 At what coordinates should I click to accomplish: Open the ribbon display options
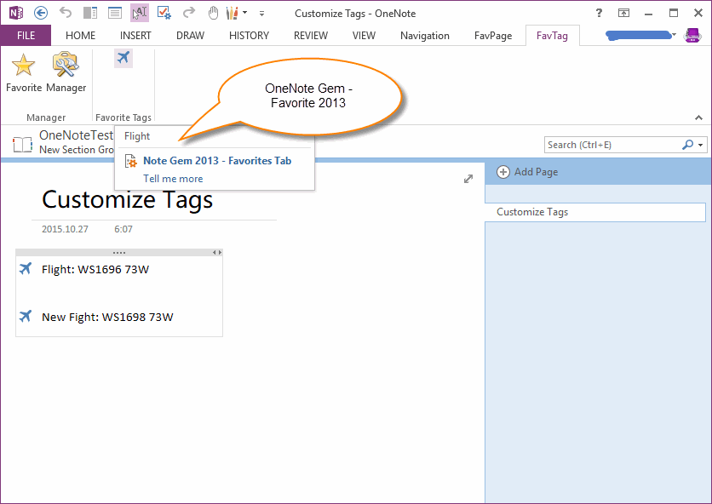(x=624, y=13)
